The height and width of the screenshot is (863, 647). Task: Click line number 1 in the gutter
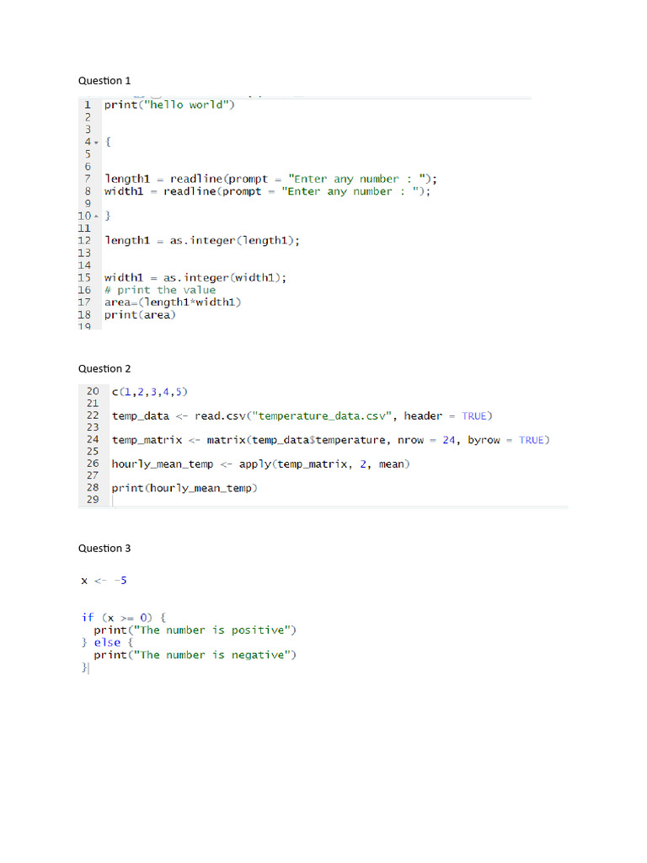(88, 105)
